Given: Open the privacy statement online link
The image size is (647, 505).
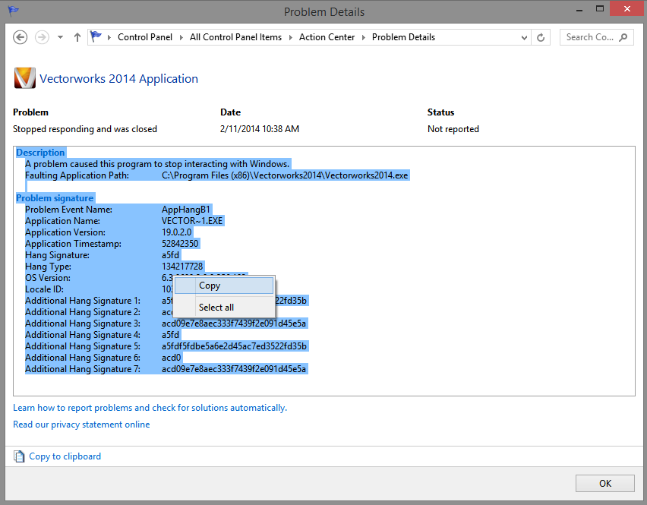Looking at the screenshot, I should 81,425.
